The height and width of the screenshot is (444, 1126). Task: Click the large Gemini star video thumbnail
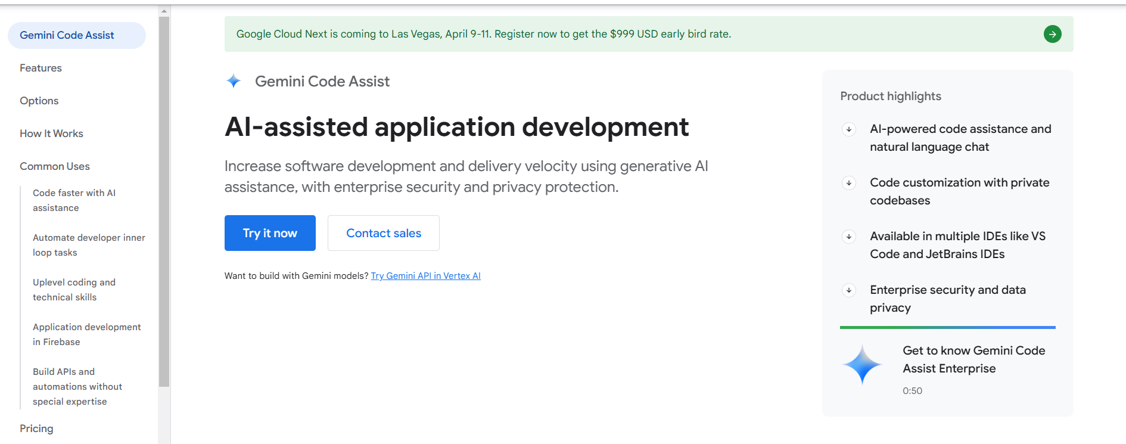click(861, 364)
